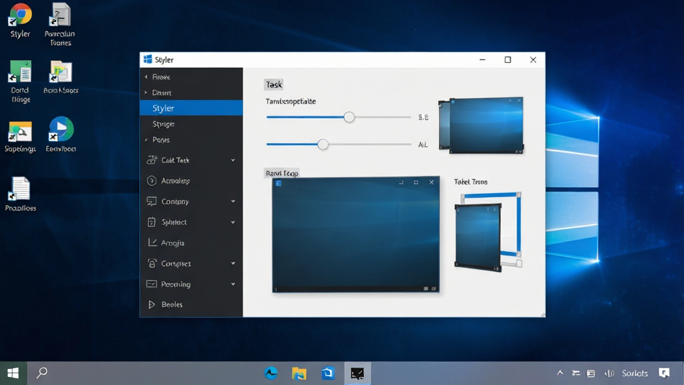The height and width of the screenshot is (385, 684).
Task: Click the Acmolary circular sidebar icon
Action: 152,180
